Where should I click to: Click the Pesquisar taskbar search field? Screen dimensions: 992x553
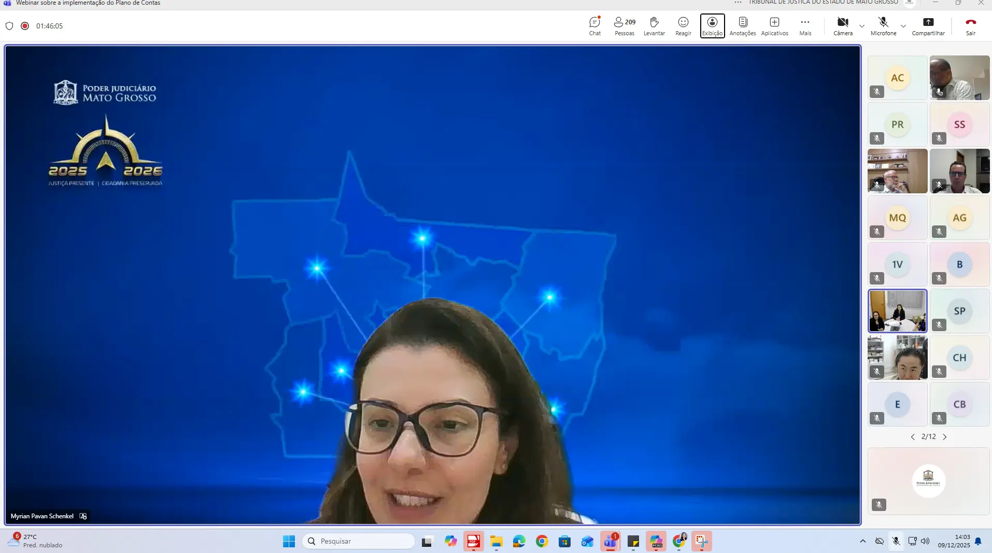359,541
